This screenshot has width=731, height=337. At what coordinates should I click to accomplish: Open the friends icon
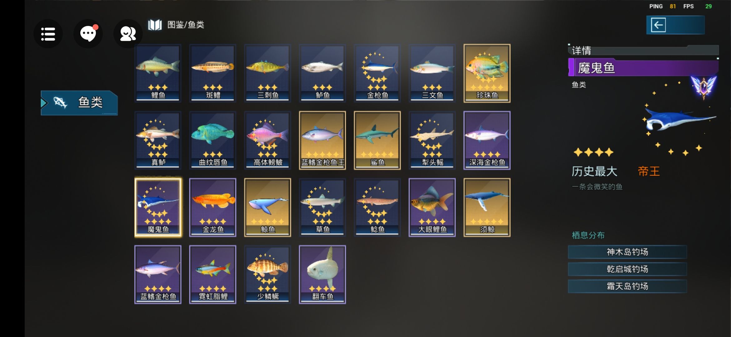click(128, 34)
